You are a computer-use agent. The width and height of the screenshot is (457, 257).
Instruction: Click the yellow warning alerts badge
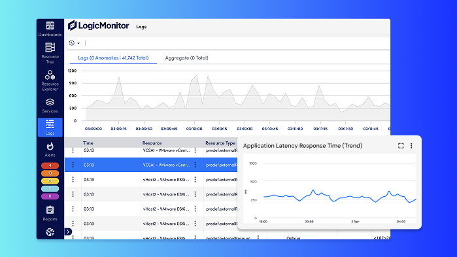(x=50, y=181)
